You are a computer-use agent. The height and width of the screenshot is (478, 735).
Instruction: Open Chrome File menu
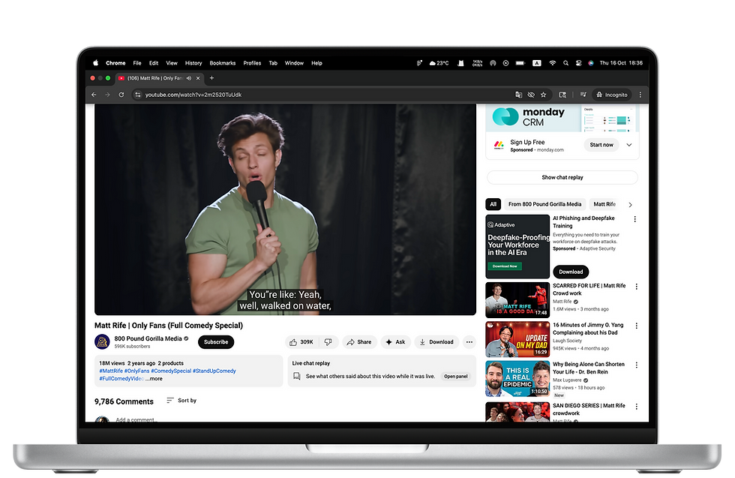tap(136, 63)
